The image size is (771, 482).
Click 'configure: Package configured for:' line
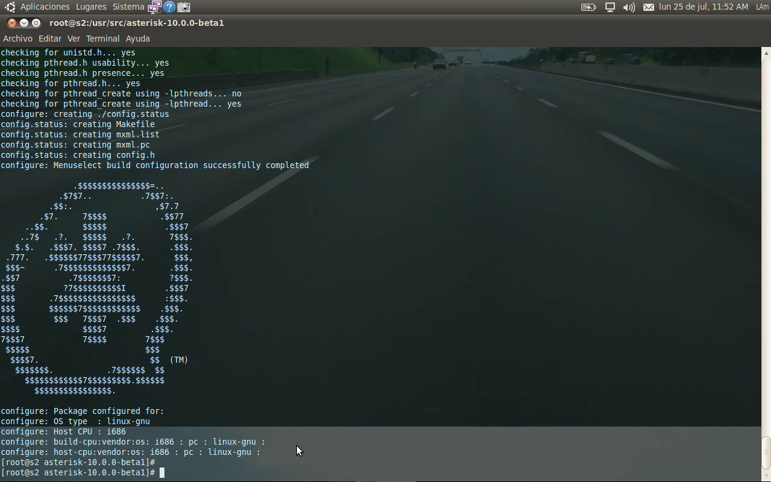click(x=83, y=411)
